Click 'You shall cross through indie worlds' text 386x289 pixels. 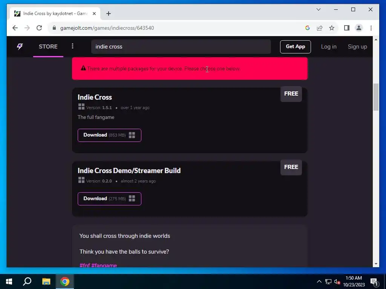(x=124, y=236)
